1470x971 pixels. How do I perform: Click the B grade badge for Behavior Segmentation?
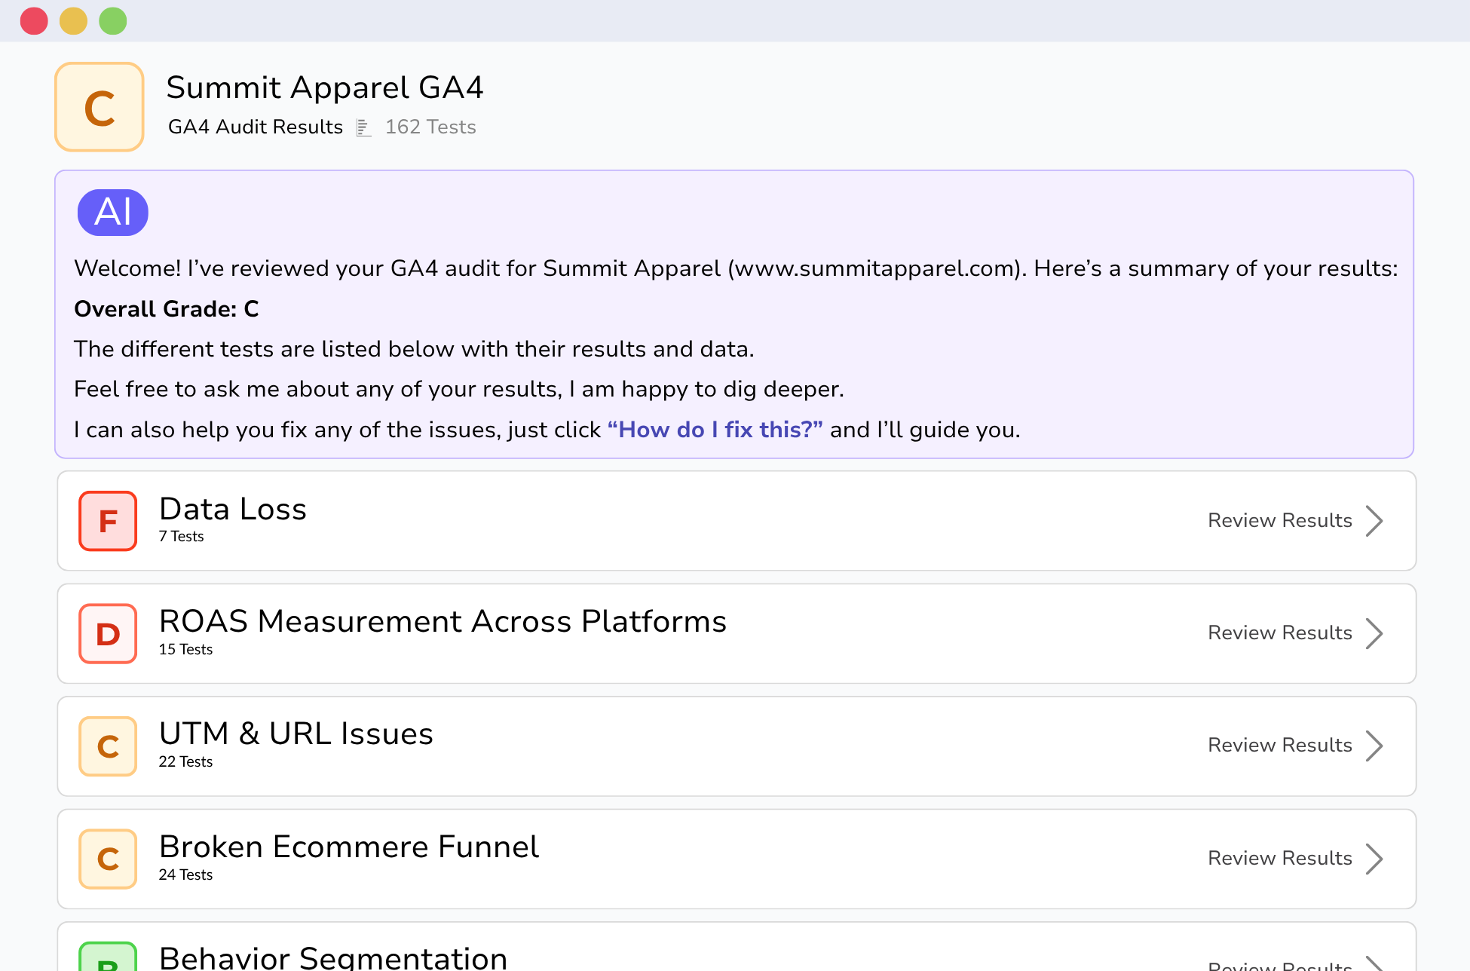coord(108,957)
